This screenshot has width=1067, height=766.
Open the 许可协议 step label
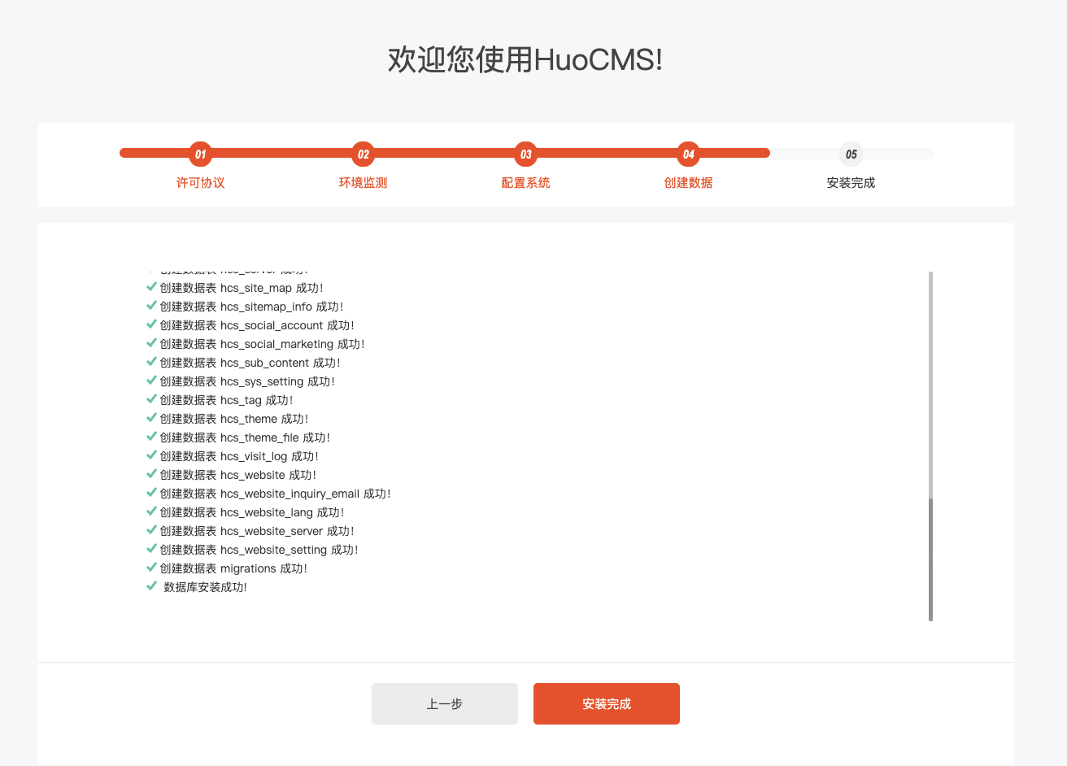pos(201,183)
